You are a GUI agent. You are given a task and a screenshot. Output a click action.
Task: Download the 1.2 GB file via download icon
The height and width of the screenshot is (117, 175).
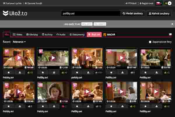tap(54, 73)
